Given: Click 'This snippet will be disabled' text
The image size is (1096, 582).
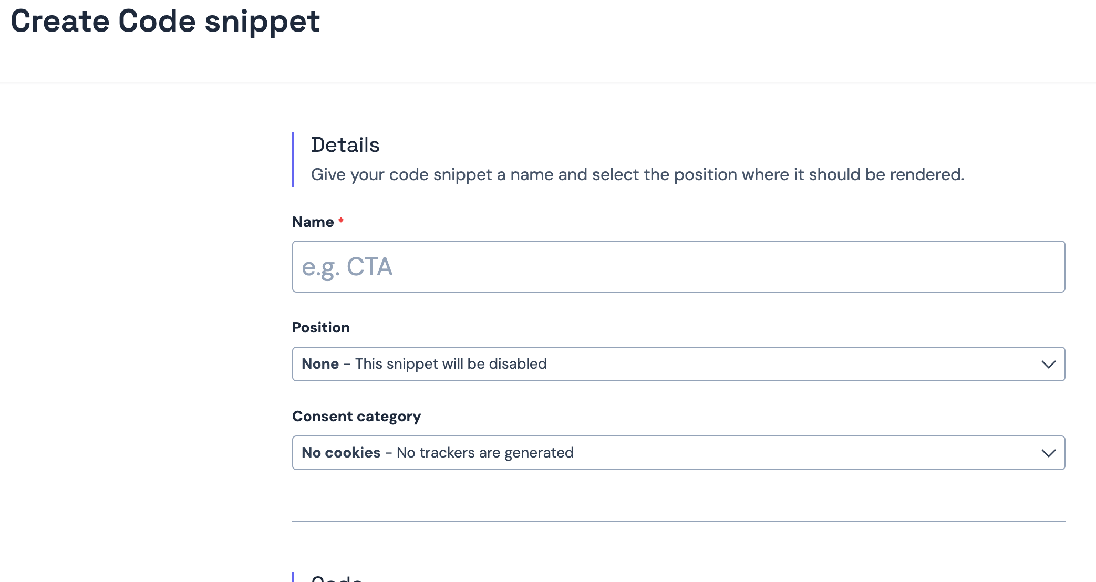Looking at the screenshot, I should point(451,364).
